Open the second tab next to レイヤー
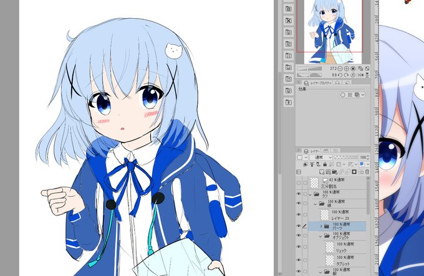The height and width of the screenshot is (276, 424). pos(326,151)
